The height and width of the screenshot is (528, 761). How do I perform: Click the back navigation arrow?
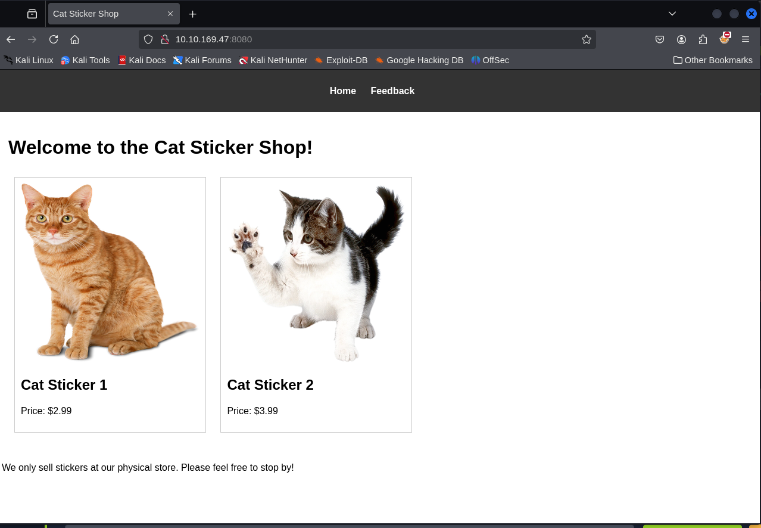coord(11,39)
